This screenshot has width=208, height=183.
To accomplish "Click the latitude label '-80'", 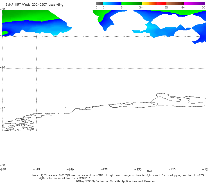I will [3, 165].
